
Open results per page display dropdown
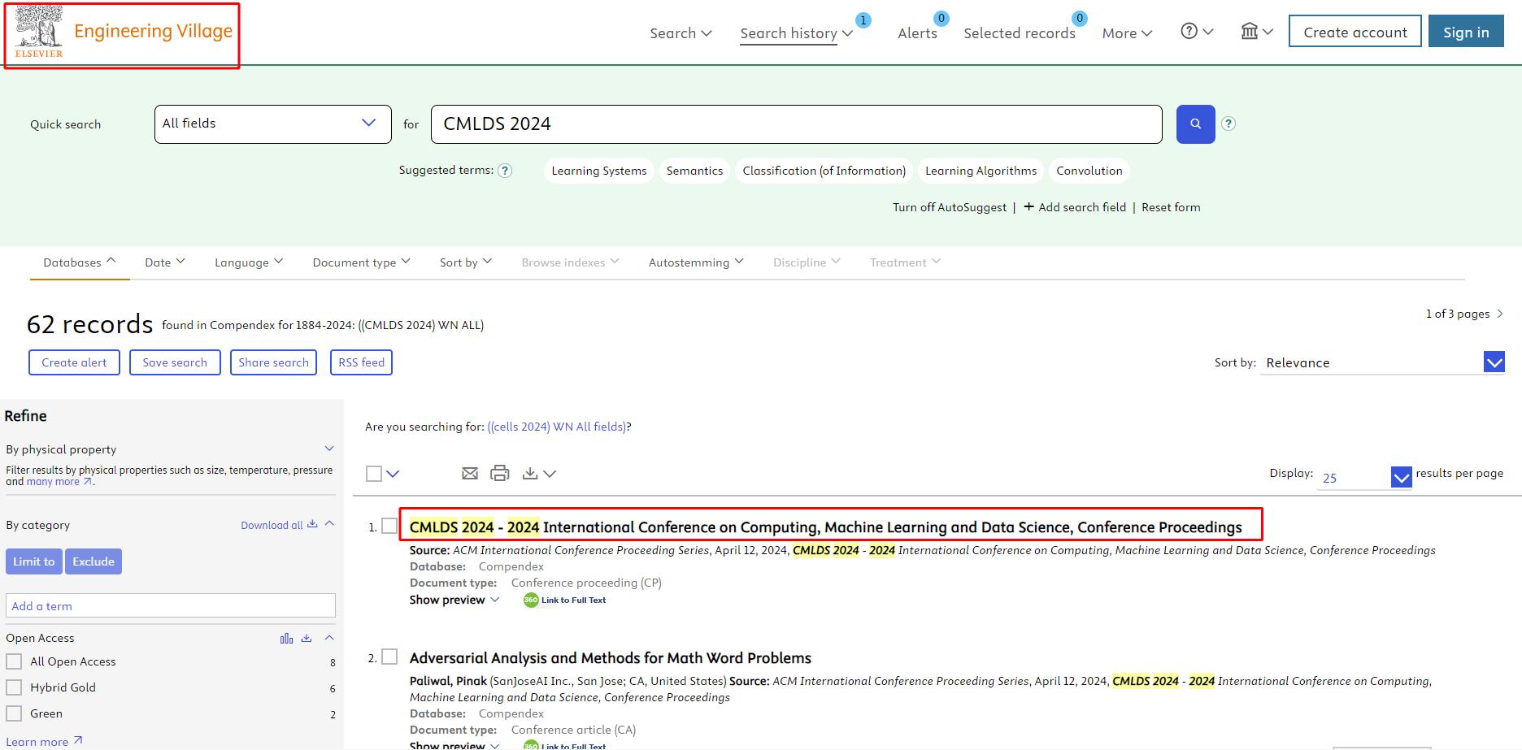1364,477
